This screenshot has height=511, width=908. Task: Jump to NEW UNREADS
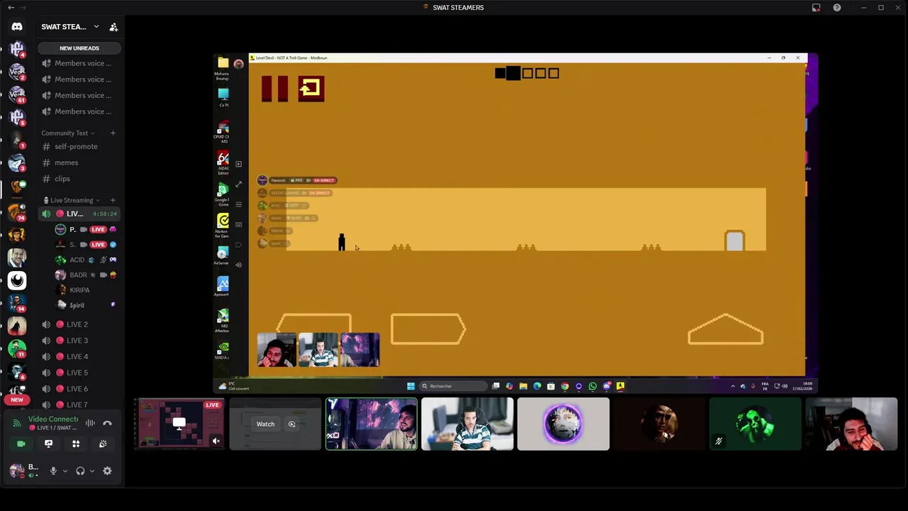(79, 48)
